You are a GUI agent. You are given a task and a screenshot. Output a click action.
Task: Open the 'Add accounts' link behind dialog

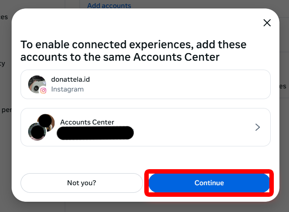tap(109, 6)
